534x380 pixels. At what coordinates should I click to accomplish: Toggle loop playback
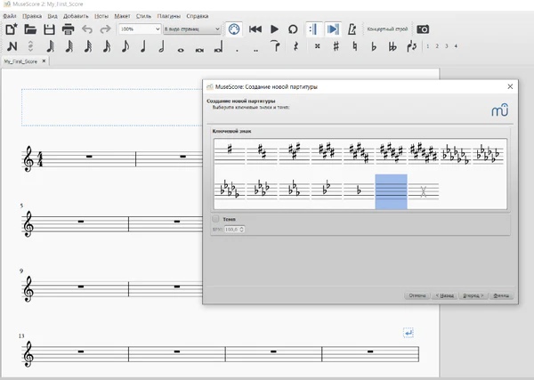293,29
